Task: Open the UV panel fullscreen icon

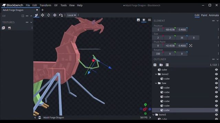Action: [23, 16]
